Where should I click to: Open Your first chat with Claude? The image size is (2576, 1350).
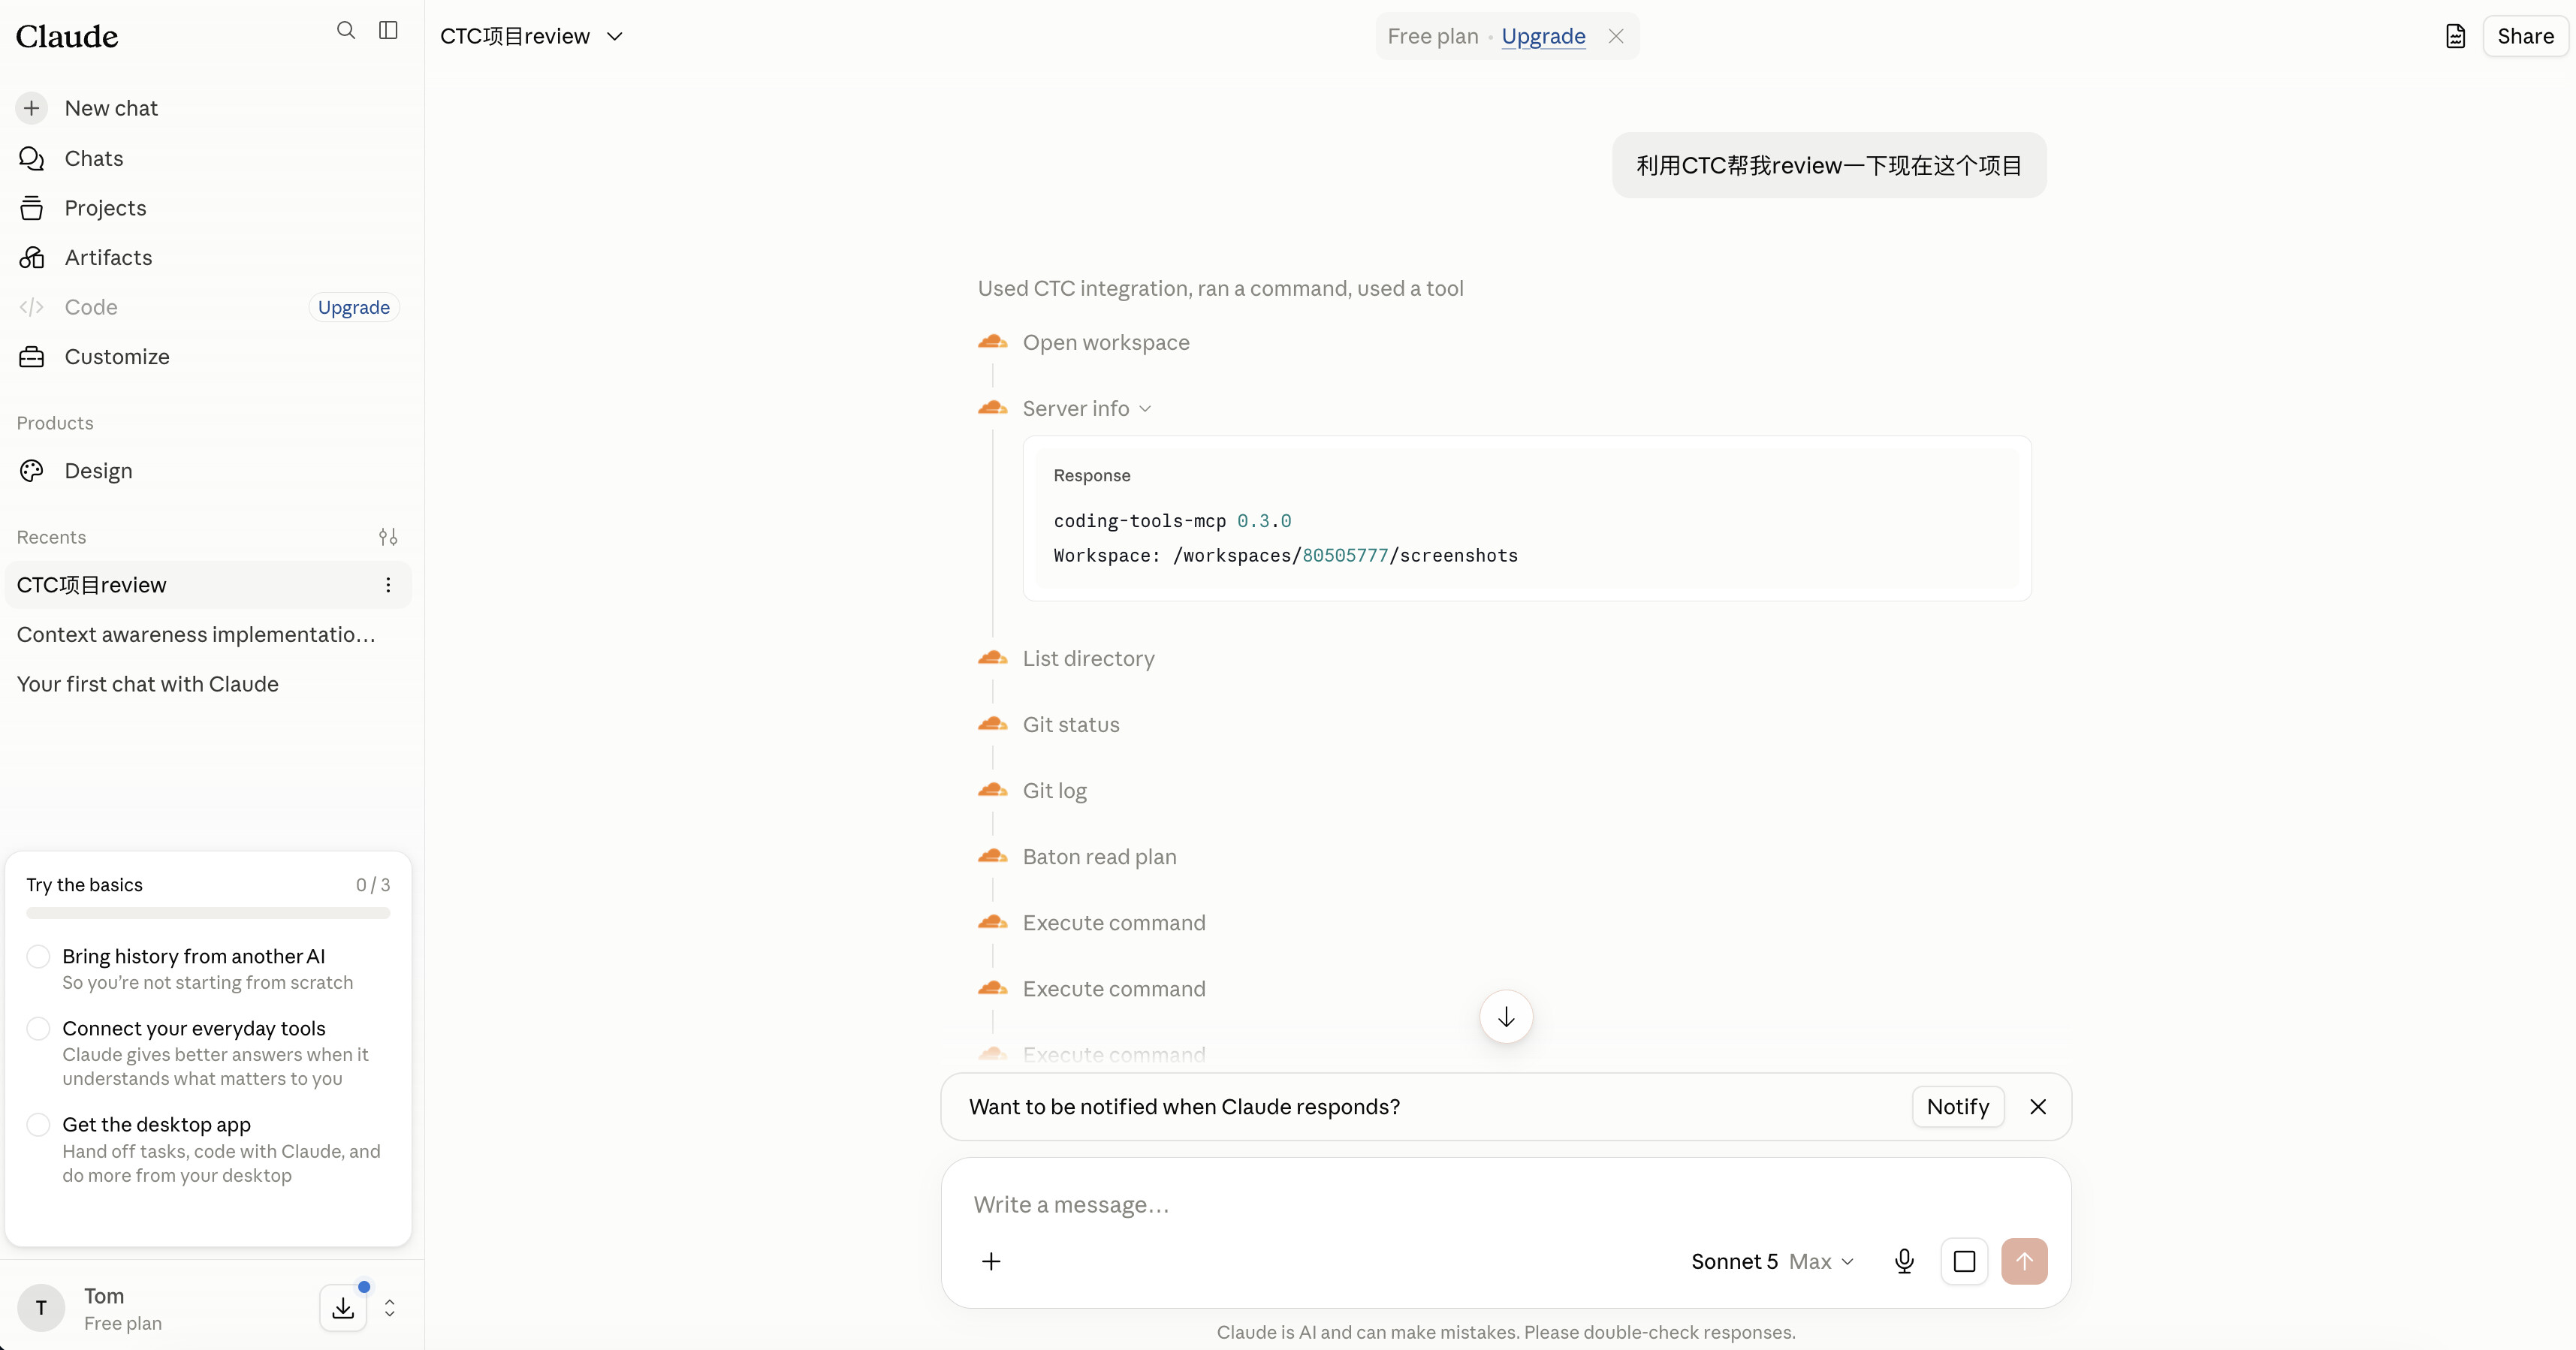[208, 684]
